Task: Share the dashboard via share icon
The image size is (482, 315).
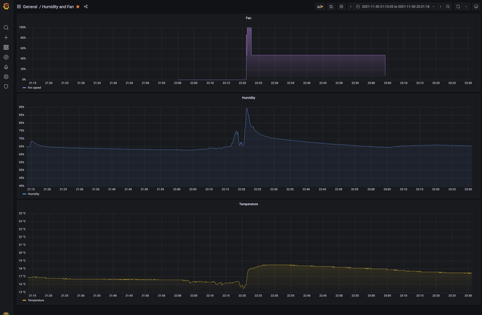Action: point(86,7)
